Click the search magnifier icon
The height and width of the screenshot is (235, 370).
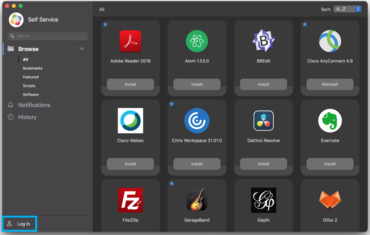[x=12, y=36]
